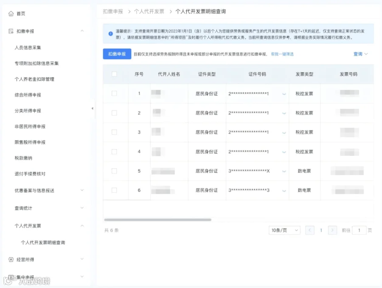Click the 经营所得 icon in sidebar

(x=11, y=260)
